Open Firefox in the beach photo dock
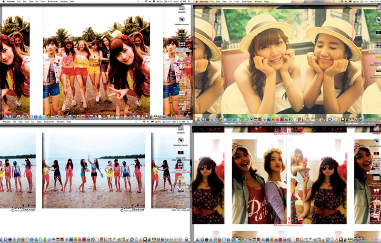This screenshot has width=381, height=243. coord(23,239)
